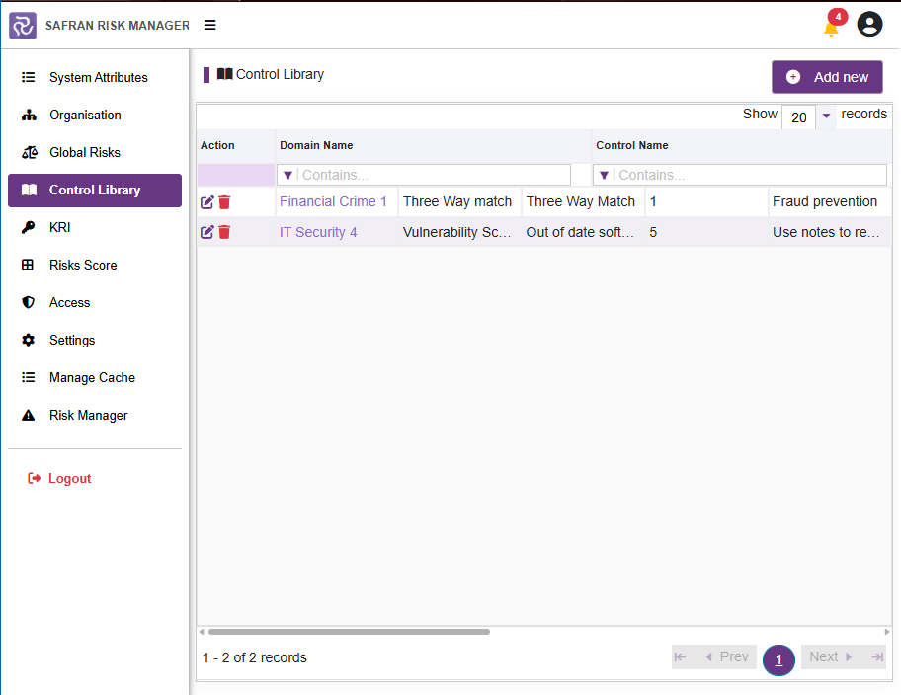Image resolution: width=901 pixels, height=695 pixels.
Task: Click the scrollbar left arrow under the table
Action: pos(202,632)
